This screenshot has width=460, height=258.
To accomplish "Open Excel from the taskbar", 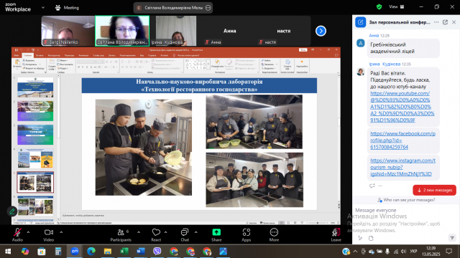I will [124, 252].
